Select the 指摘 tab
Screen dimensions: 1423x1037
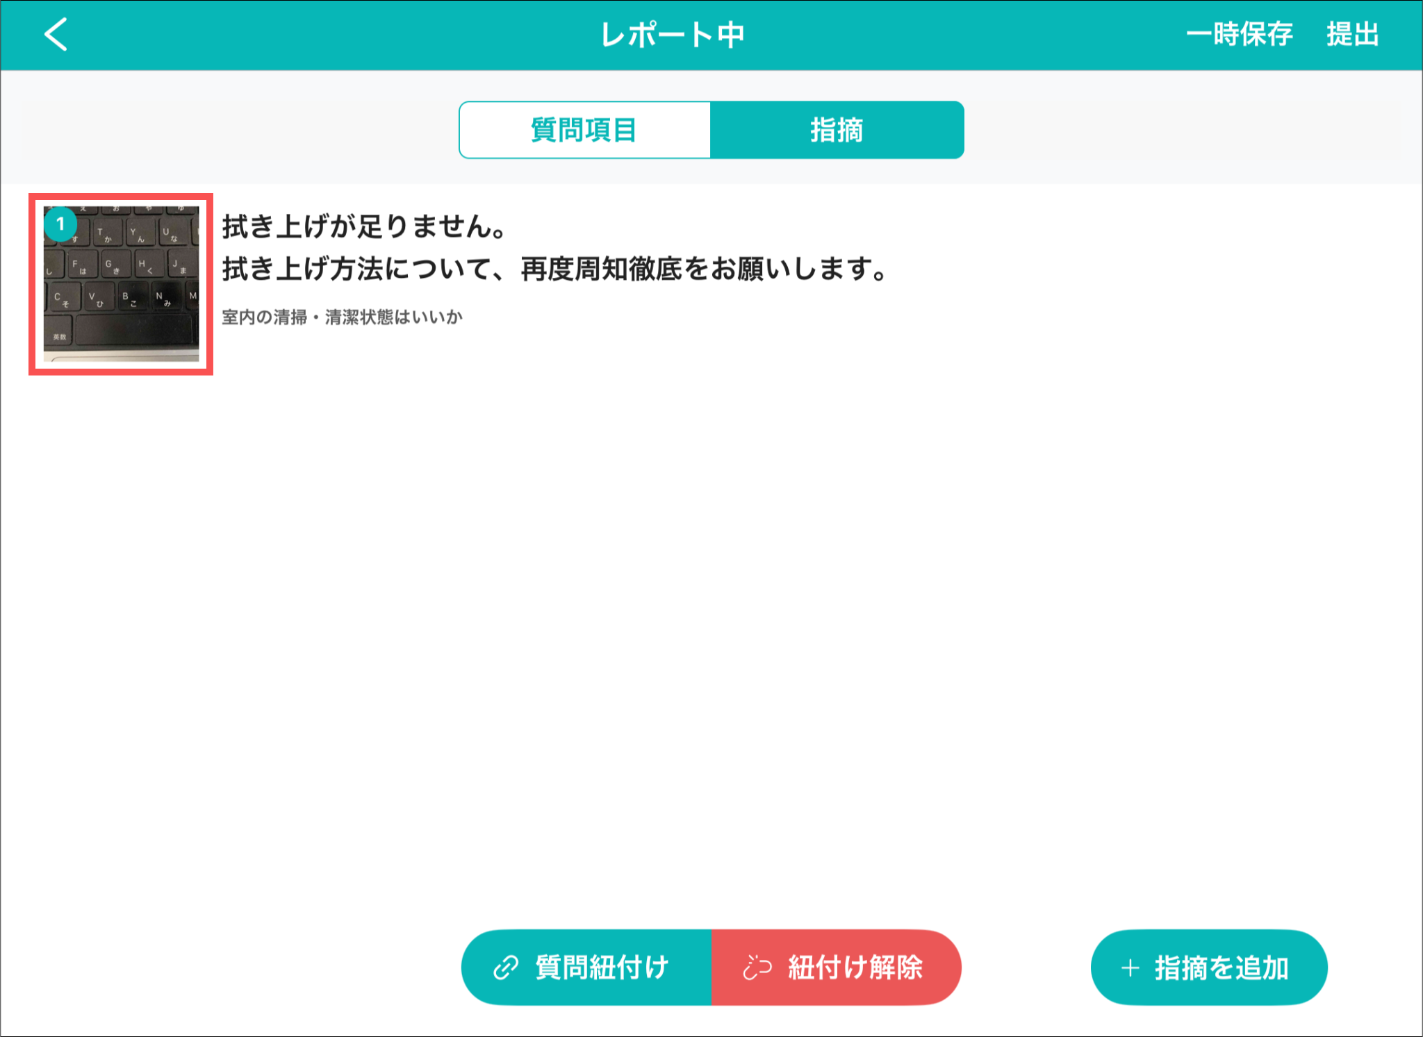pos(837,130)
